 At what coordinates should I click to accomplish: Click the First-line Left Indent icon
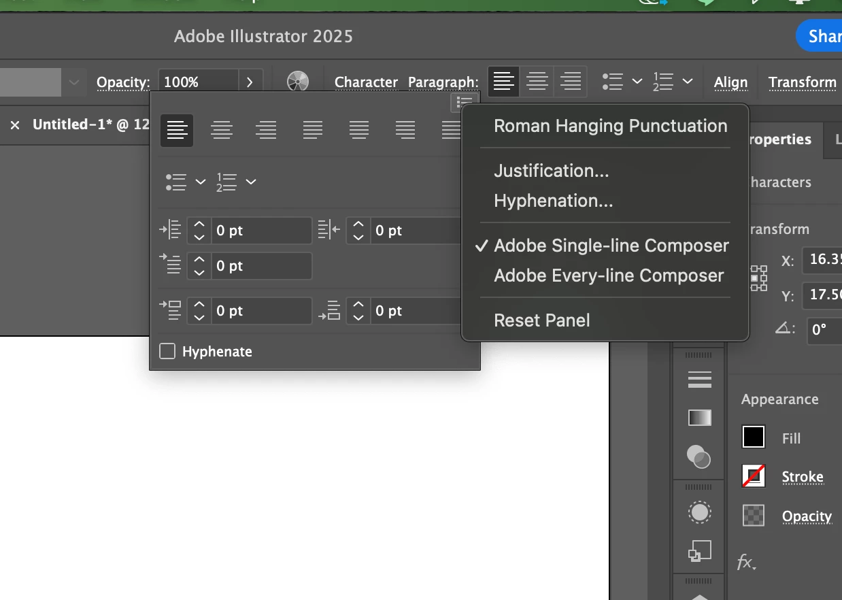(170, 265)
